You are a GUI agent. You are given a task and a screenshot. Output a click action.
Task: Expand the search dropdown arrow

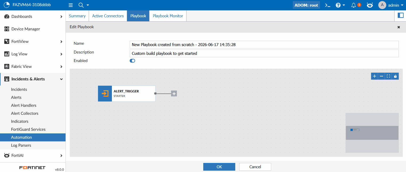(x=88, y=5)
